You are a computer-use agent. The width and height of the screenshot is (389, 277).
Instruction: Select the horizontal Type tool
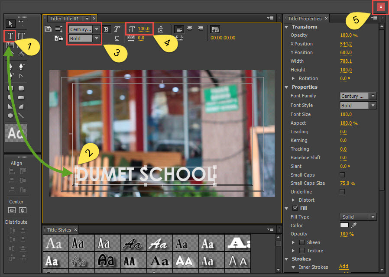(x=10, y=36)
